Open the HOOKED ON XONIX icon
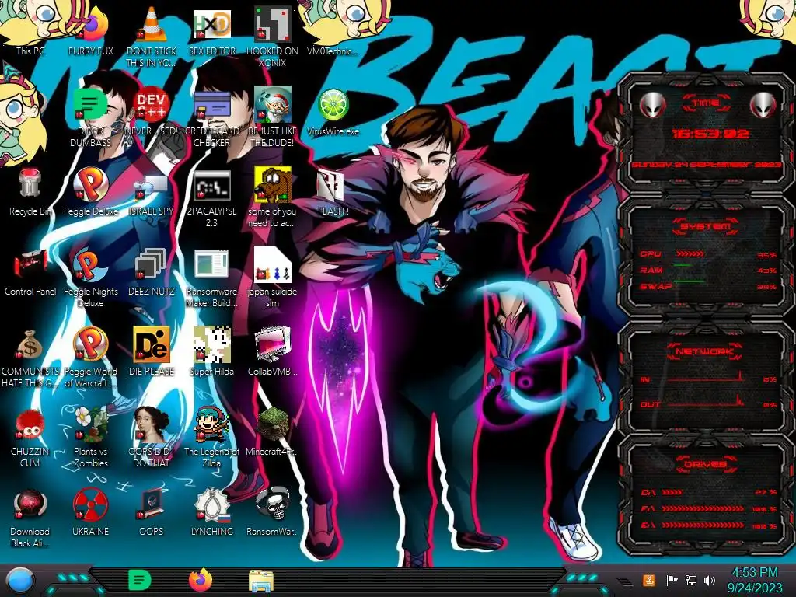 [x=273, y=36]
